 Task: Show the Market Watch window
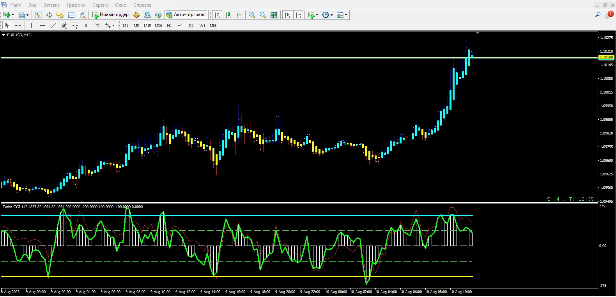(x=38, y=15)
